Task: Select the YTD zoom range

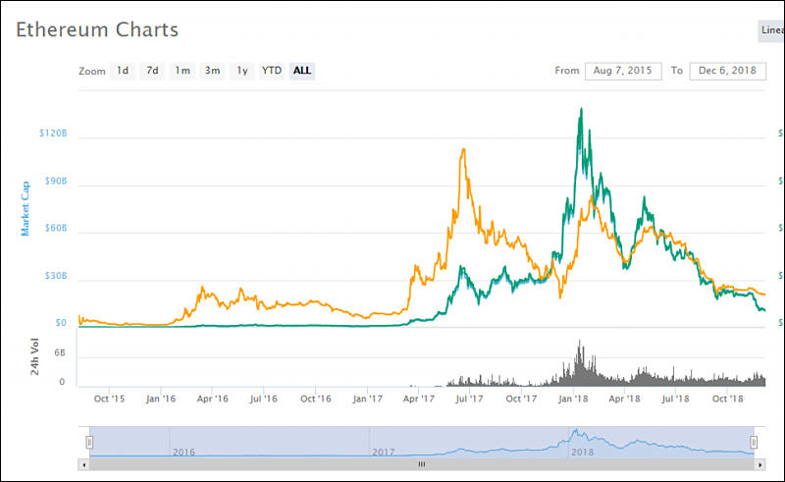Action: coord(272,71)
